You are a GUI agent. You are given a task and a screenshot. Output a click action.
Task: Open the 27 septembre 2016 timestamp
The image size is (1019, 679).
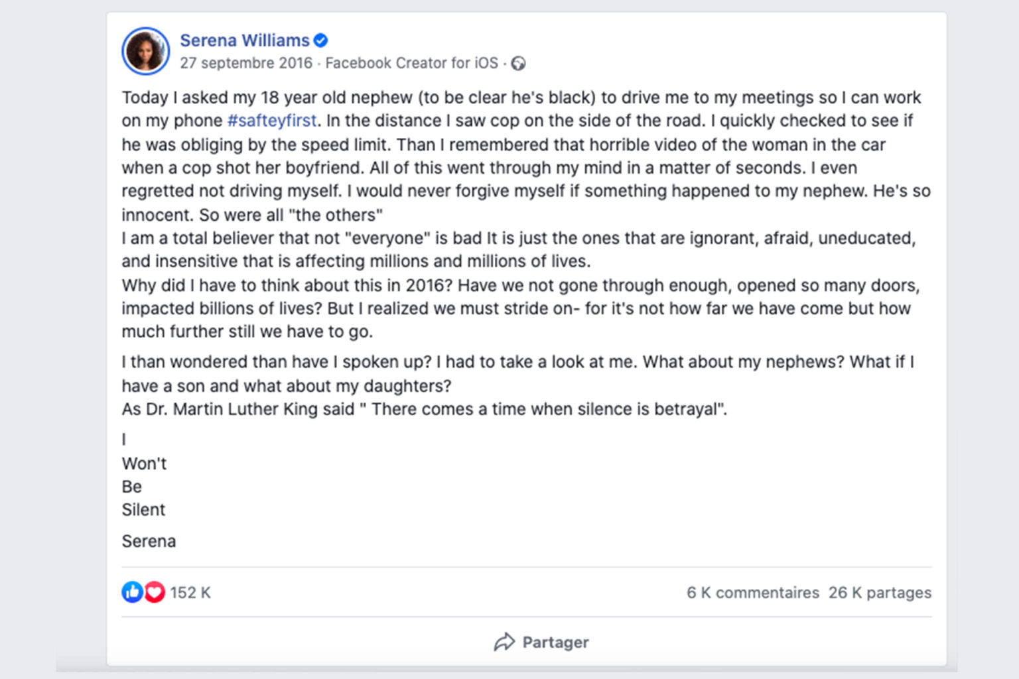245,63
